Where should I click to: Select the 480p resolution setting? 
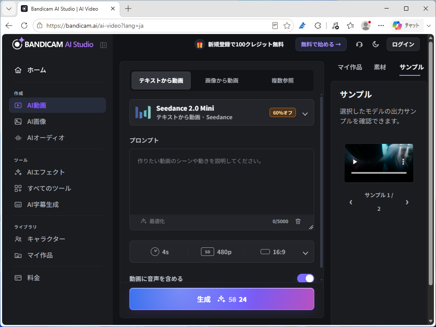point(216,252)
